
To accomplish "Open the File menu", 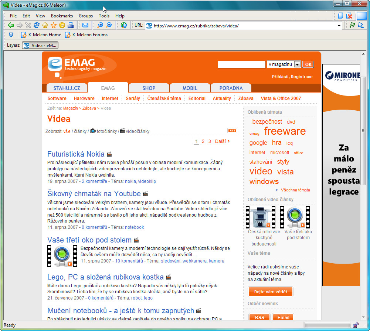I will pyautogui.click(x=13, y=16).
